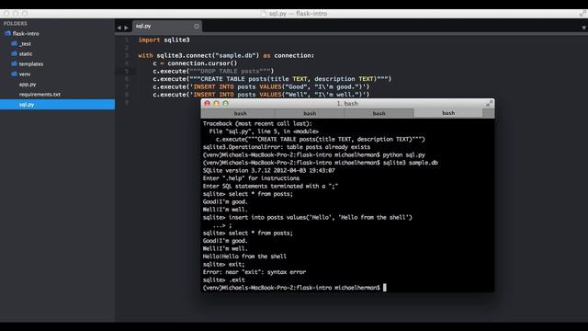Screen dimensions: 588x331
Task: Click the 'insert into posts values' terminal line
Action: pos(308,217)
